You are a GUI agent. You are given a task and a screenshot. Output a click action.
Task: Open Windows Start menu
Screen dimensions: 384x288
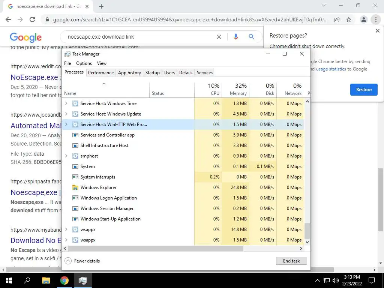click(9, 280)
